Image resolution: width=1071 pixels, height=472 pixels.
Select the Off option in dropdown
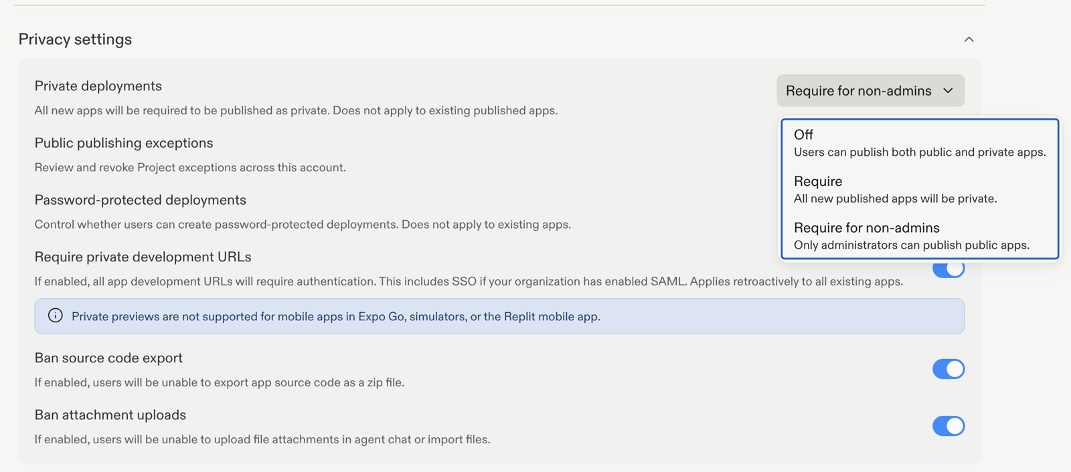(x=920, y=143)
